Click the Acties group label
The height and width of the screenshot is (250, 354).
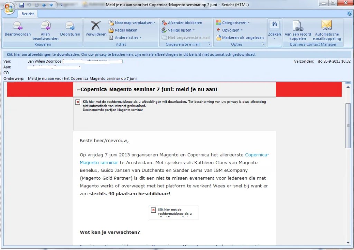coord(121,44)
